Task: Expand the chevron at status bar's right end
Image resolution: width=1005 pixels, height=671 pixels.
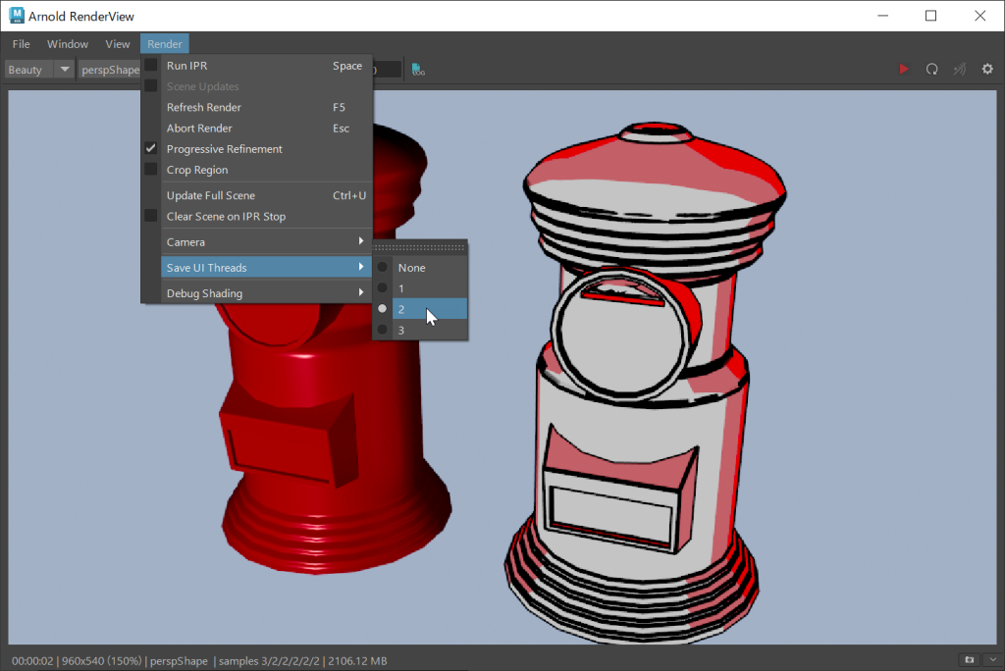Action: click(993, 659)
